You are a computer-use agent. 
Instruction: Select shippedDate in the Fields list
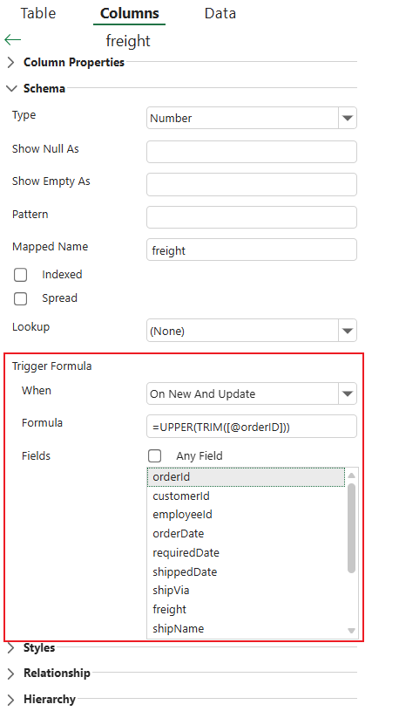[247, 571]
